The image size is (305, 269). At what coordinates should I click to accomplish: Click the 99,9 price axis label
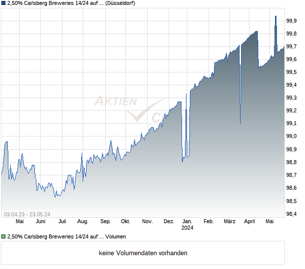coord(291,21)
